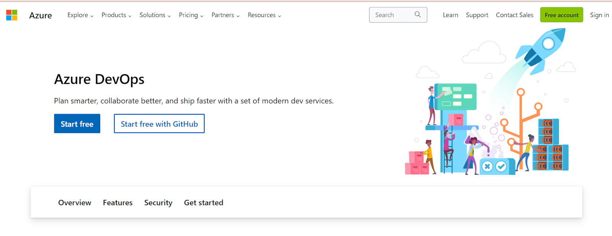Expand the Partners dropdown
The width and height of the screenshot is (612, 236).
(x=225, y=15)
